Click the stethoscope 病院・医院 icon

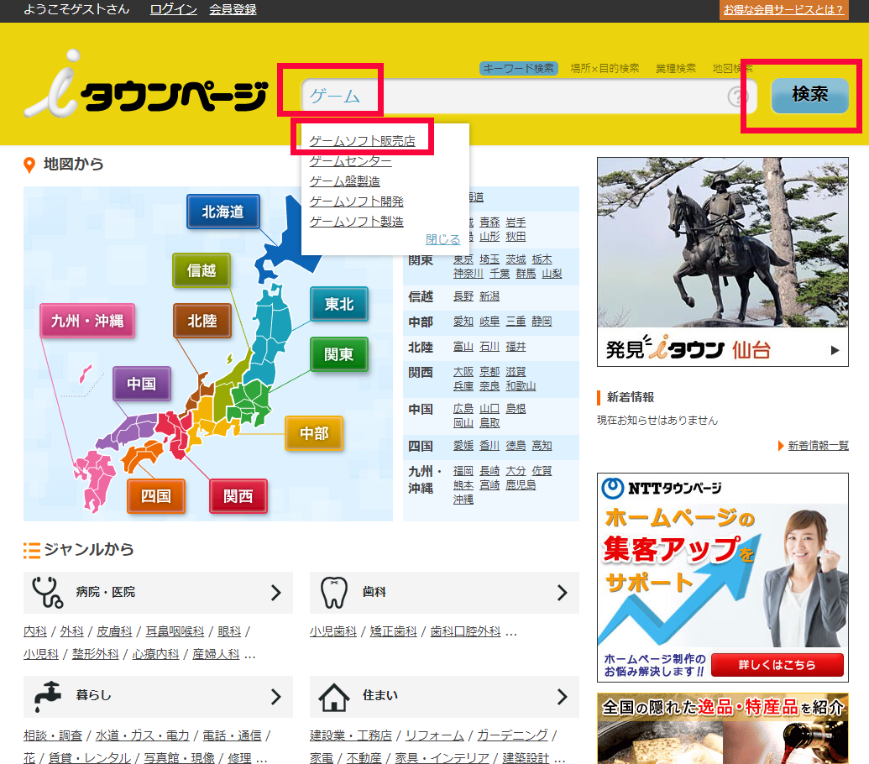[47, 593]
